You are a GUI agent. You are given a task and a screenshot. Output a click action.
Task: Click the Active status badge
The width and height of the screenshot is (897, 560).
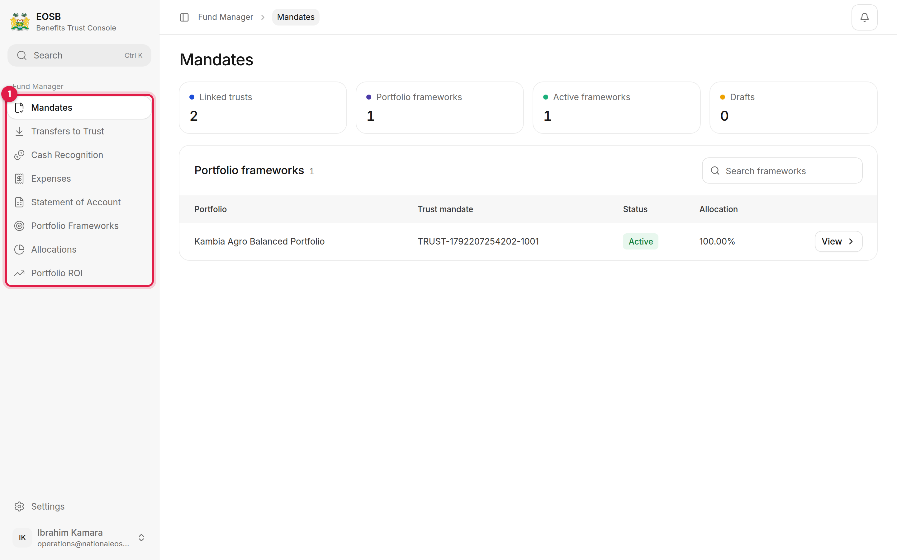[640, 241]
